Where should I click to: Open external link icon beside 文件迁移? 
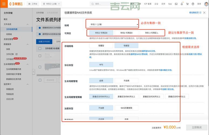16,54
